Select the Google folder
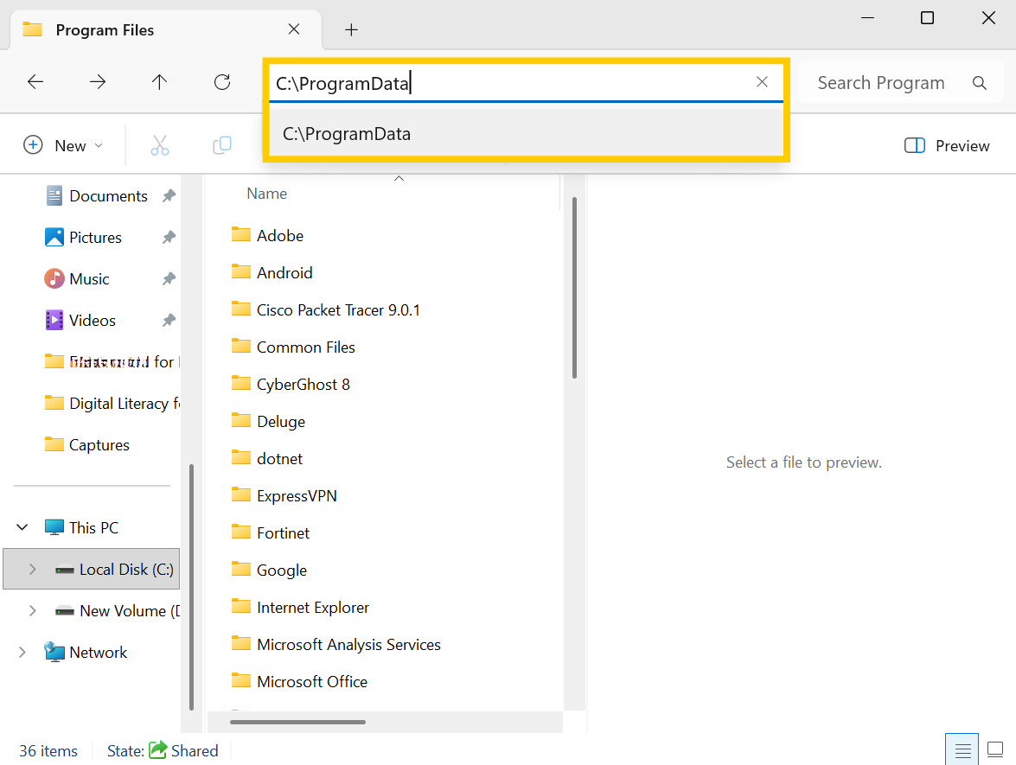This screenshot has height=765, width=1016. coord(270,570)
